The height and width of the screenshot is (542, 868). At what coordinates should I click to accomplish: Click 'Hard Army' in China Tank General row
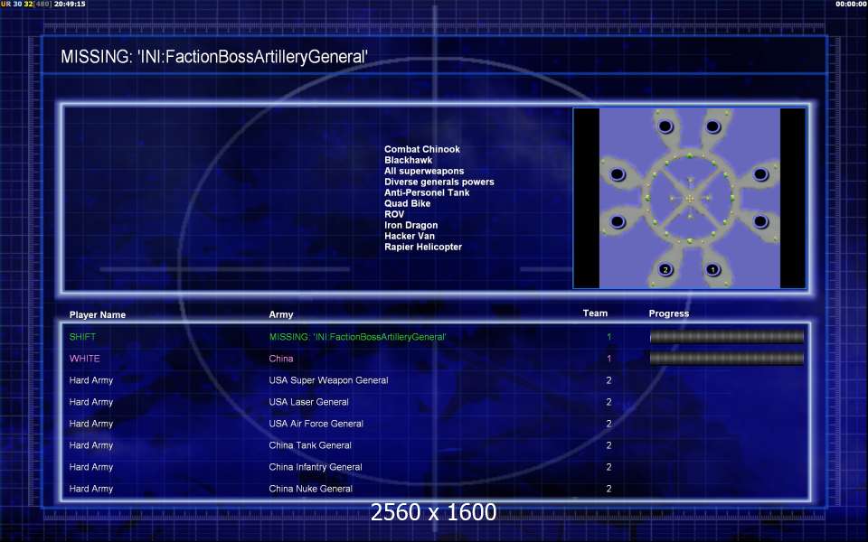pos(90,445)
